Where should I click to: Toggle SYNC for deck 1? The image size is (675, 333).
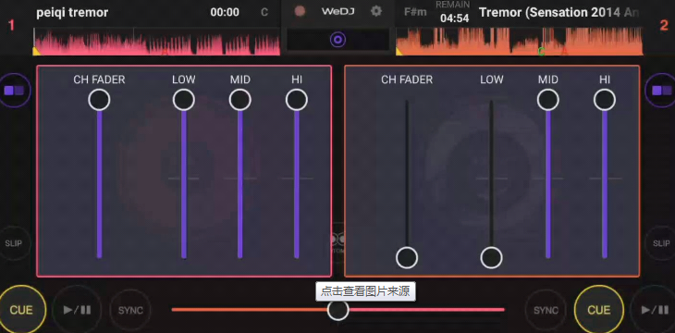pos(130,310)
